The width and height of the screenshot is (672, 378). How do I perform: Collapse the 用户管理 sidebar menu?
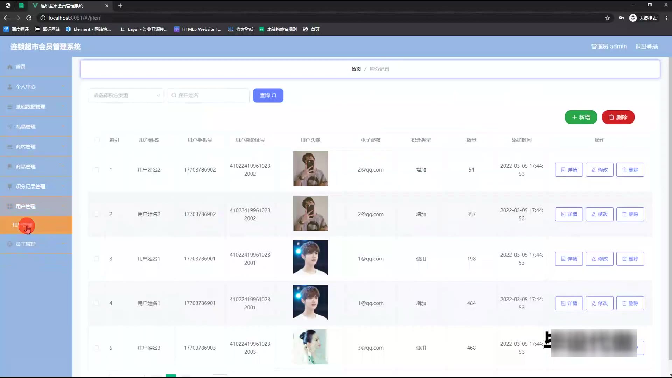click(36, 206)
